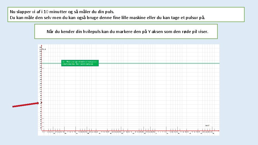This screenshot has width=258, height=145.
Task: Click the PULS axis label
Action: (x=44, y=49)
